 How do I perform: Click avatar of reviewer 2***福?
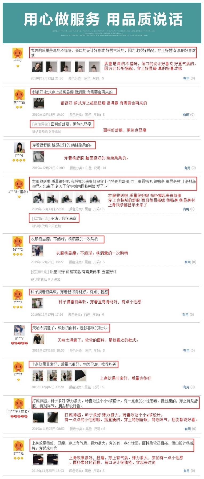[19, 446]
